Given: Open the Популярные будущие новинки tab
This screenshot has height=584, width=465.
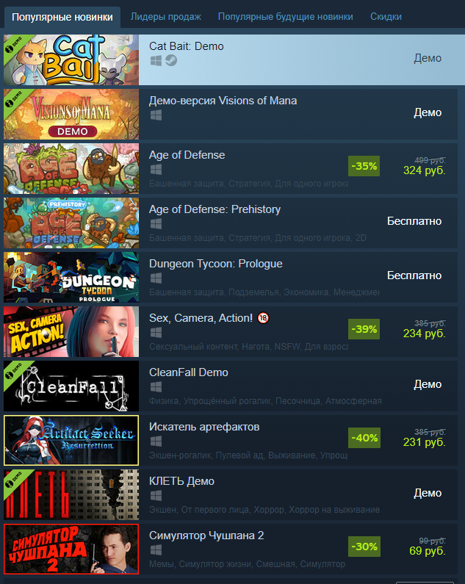Looking at the screenshot, I should pos(286,17).
